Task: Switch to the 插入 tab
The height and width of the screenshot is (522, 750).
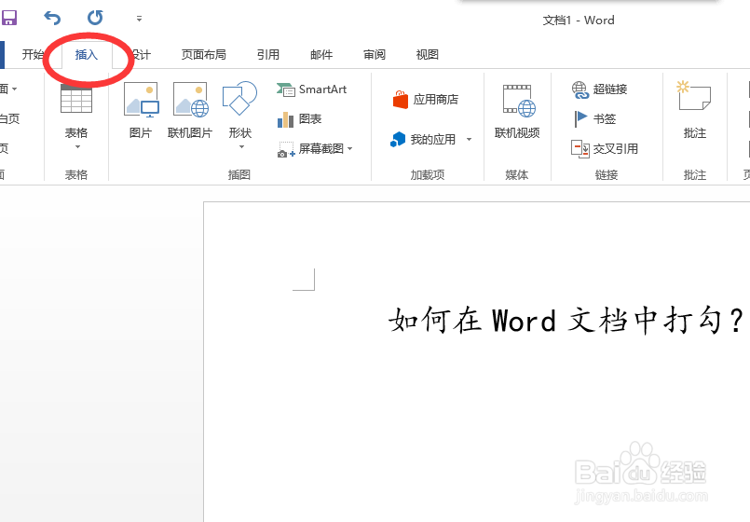Action: click(87, 55)
